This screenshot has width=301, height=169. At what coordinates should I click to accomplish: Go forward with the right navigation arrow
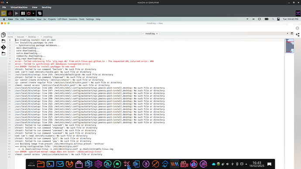(x=14, y=34)
